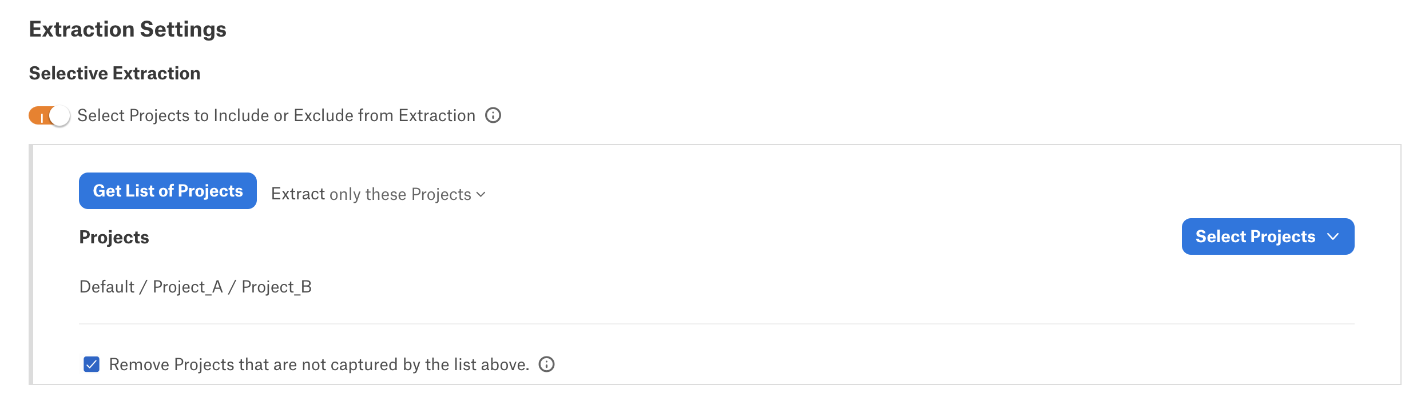Click the white knob of the extraction switch
This screenshot has width=1421, height=417.
59,116
